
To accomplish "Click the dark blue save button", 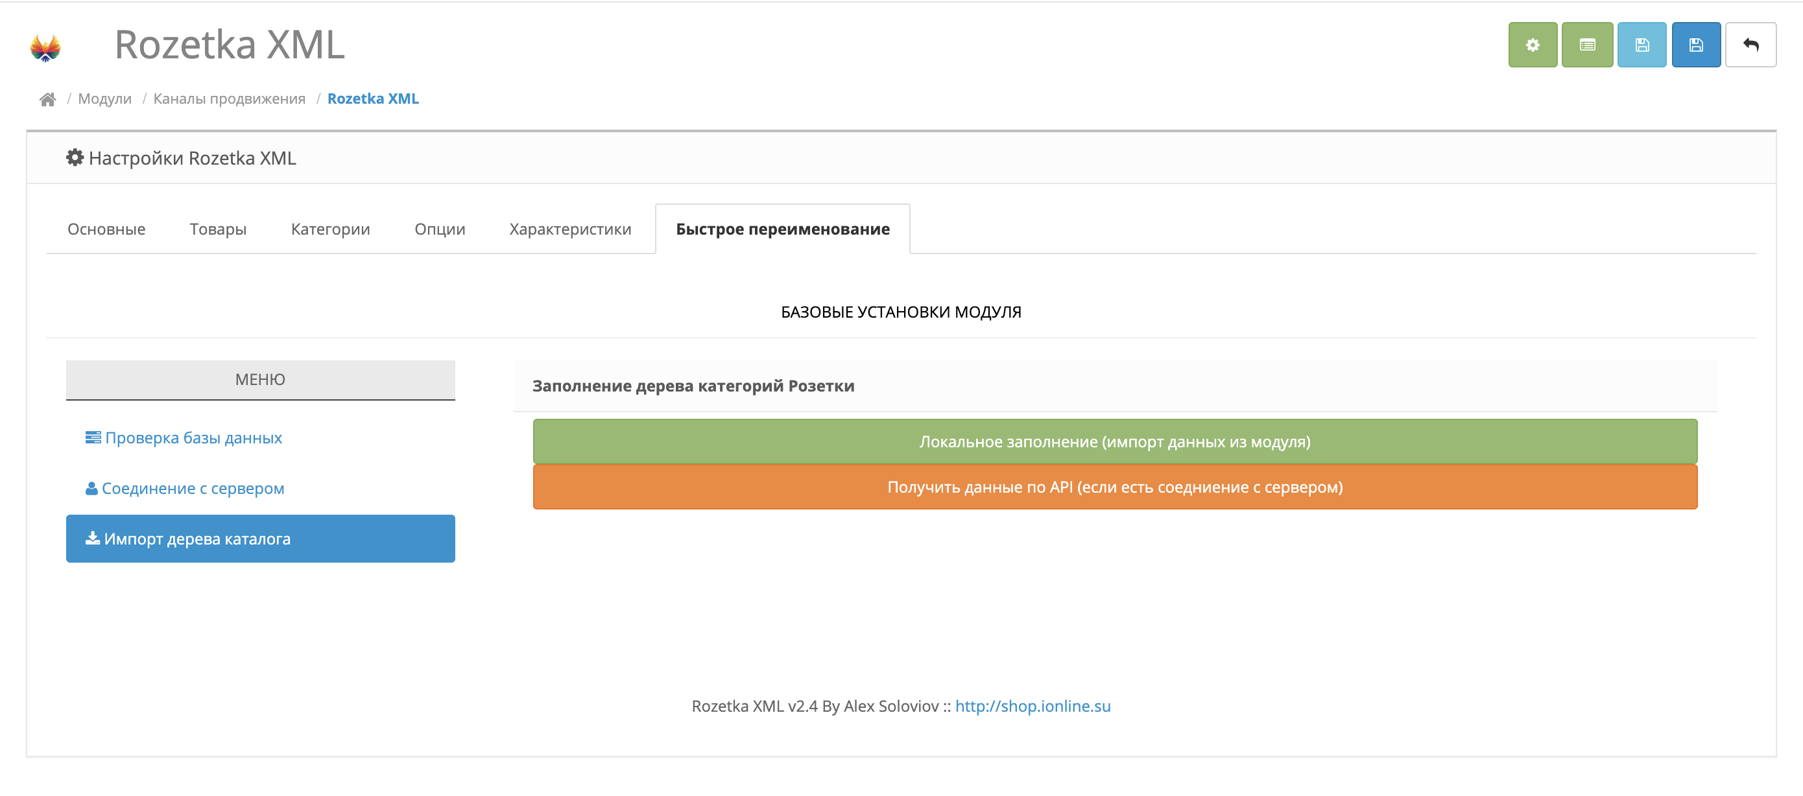I will tap(1696, 45).
